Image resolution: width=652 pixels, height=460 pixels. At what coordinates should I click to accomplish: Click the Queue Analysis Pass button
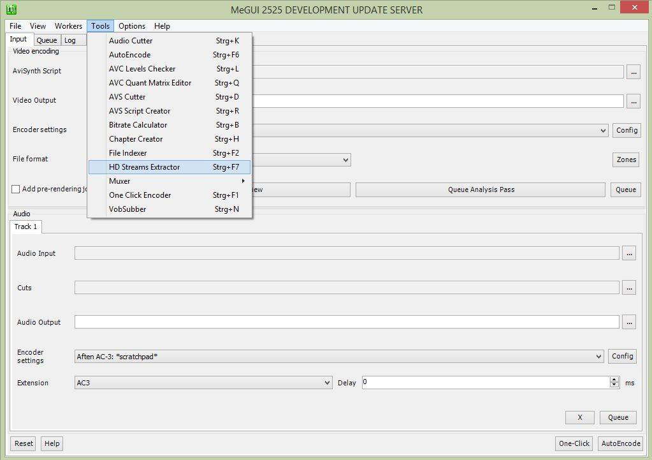click(x=481, y=190)
